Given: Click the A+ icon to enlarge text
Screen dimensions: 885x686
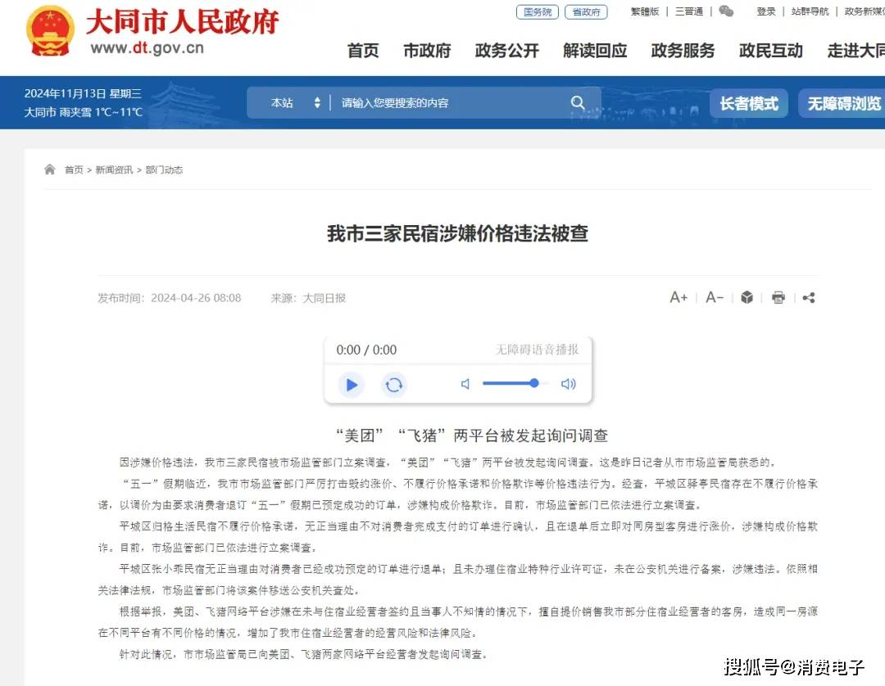Looking at the screenshot, I should (x=678, y=297).
